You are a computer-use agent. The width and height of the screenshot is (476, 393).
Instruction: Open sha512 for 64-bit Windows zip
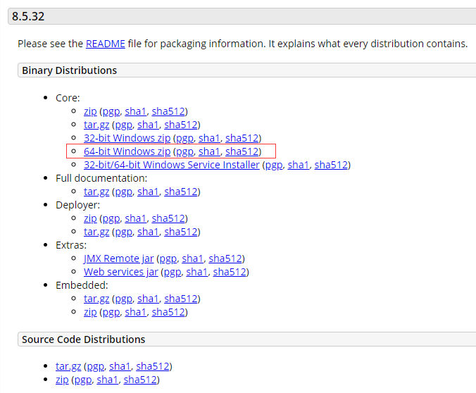pos(242,151)
